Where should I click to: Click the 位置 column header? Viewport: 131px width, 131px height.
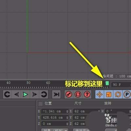click(48, 103)
